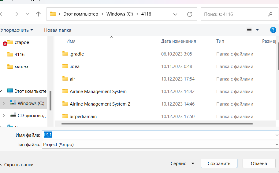Image resolution: width=279 pixels, height=173 pixels.
Task: Expand address bar history dropdown
Action: coord(175,14)
